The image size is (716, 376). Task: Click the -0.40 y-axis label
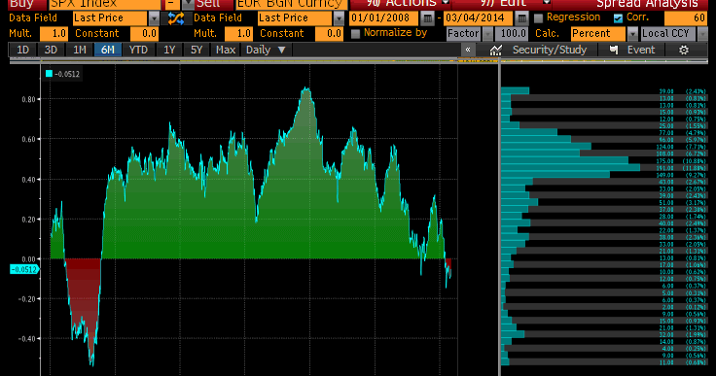tap(26, 338)
